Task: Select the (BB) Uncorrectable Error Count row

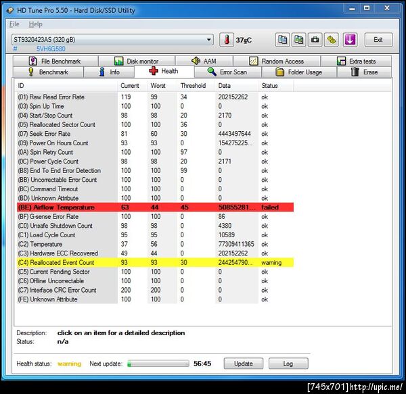Action: (155, 180)
